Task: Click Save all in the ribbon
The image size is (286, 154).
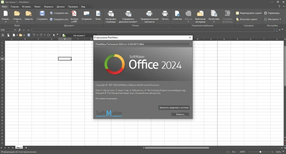Action: tap(59, 19)
